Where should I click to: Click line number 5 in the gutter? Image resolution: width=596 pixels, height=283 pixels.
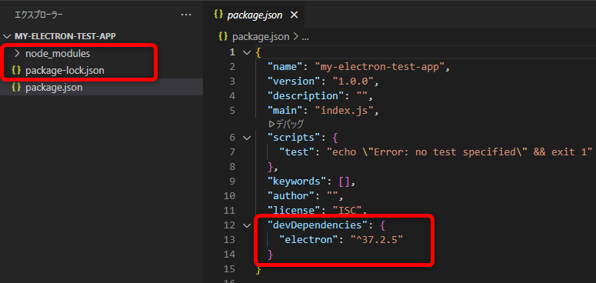pos(232,111)
